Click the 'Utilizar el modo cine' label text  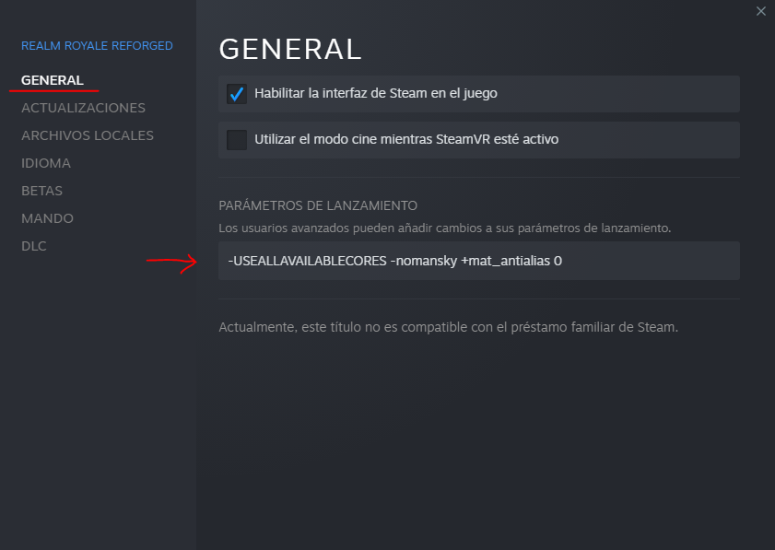(406, 140)
